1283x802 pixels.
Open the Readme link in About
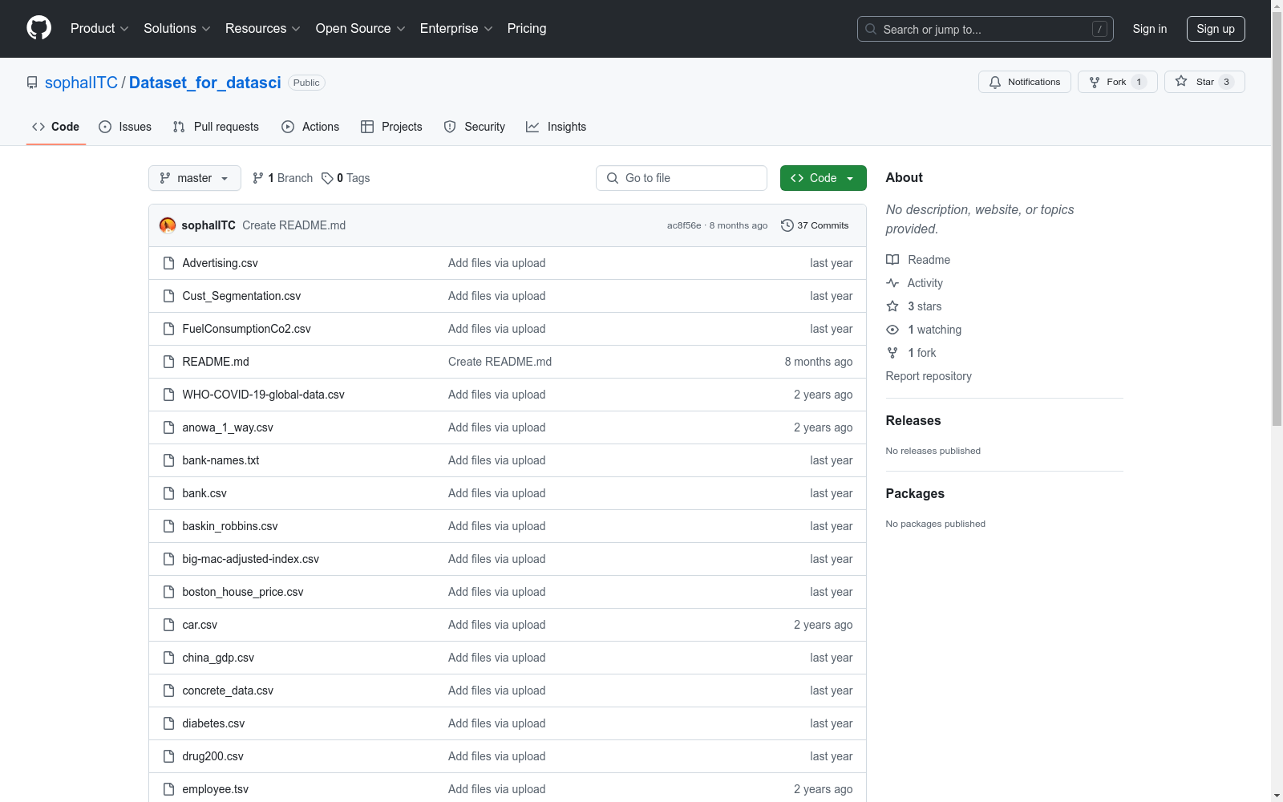click(918, 260)
